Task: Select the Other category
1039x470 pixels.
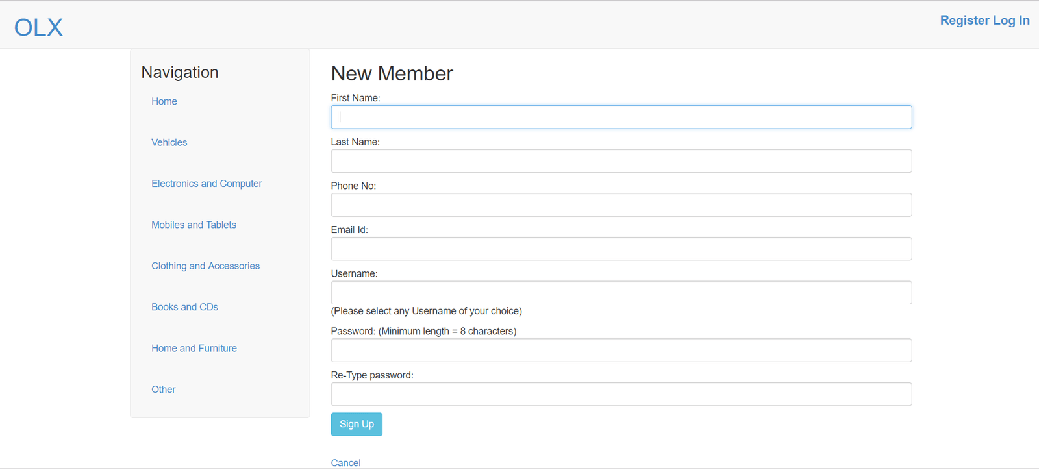Action: [163, 390]
